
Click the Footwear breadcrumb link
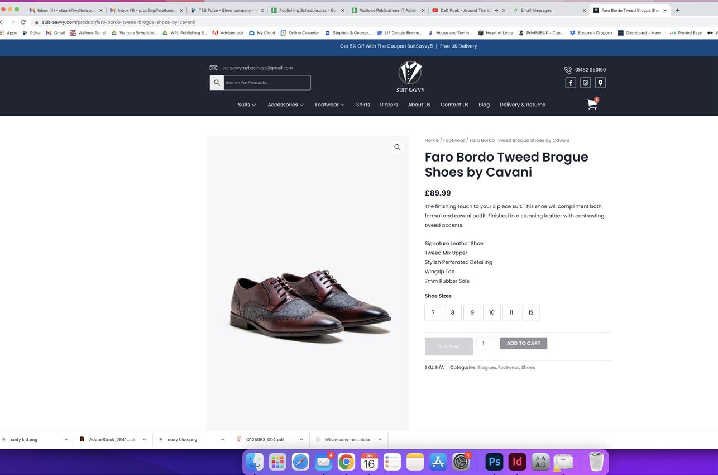click(x=454, y=140)
